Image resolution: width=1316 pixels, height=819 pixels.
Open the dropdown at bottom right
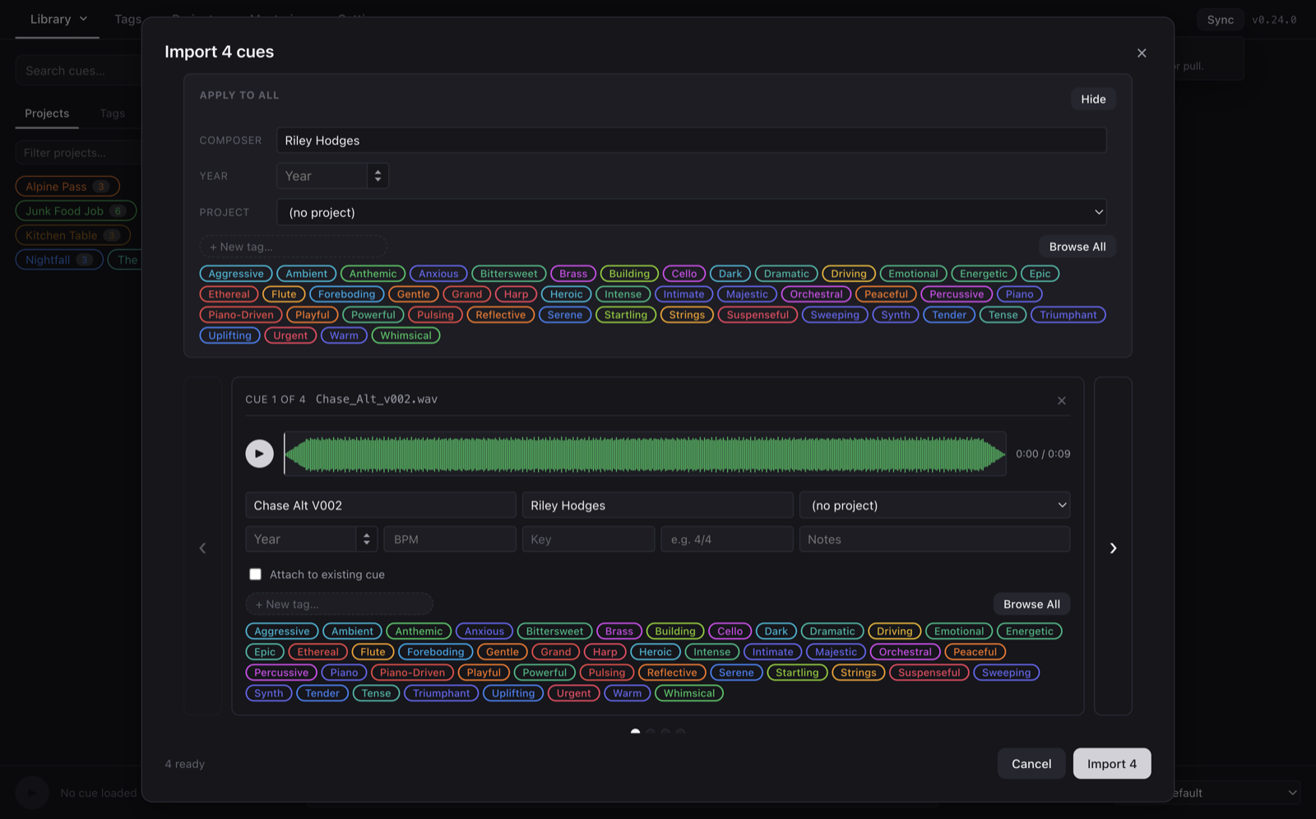[x=1234, y=793]
